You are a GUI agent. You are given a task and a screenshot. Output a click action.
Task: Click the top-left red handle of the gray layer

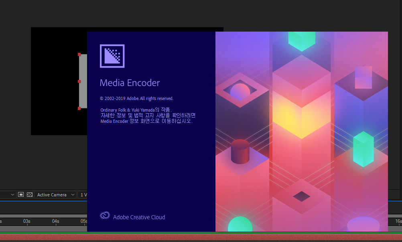pos(79,54)
